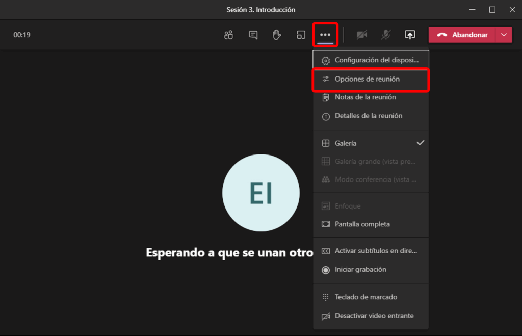Click the three-dots more actions button
This screenshot has height=336, width=522.
325,35
